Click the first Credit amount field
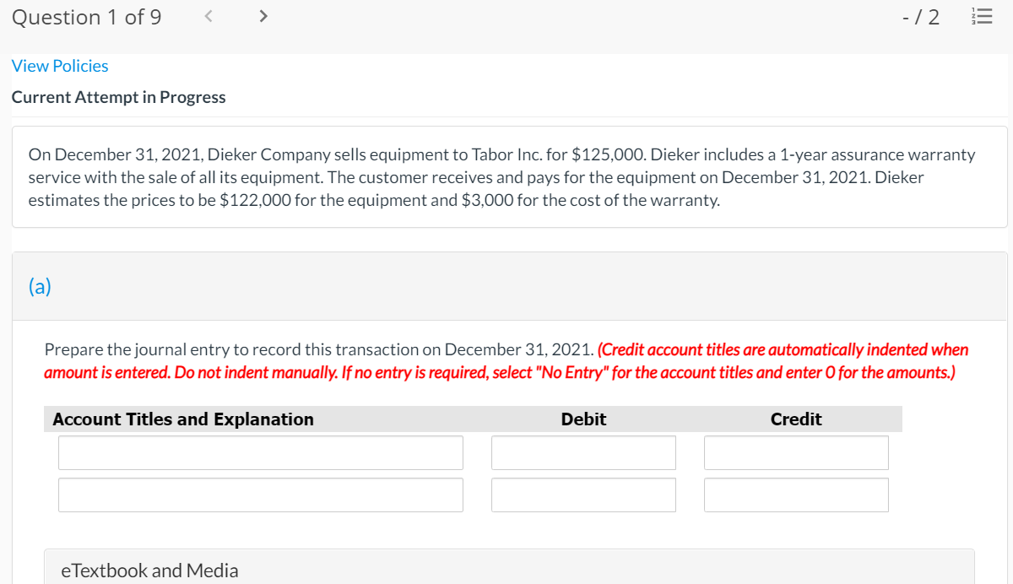Image resolution: width=1013 pixels, height=584 pixels. pos(796,452)
